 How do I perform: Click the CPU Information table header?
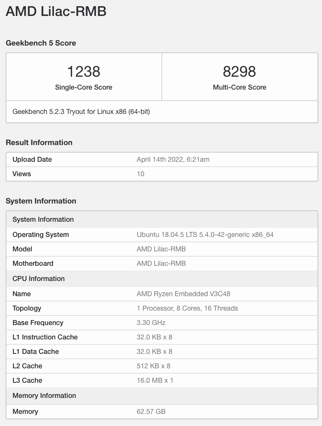[x=162, y=279]
